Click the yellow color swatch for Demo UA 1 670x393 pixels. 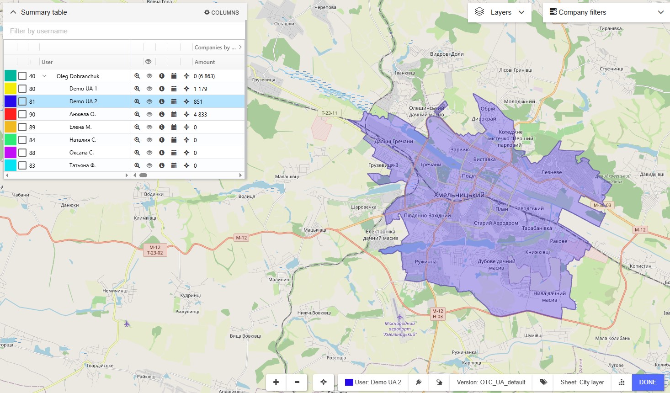click(x=11, y=89)
